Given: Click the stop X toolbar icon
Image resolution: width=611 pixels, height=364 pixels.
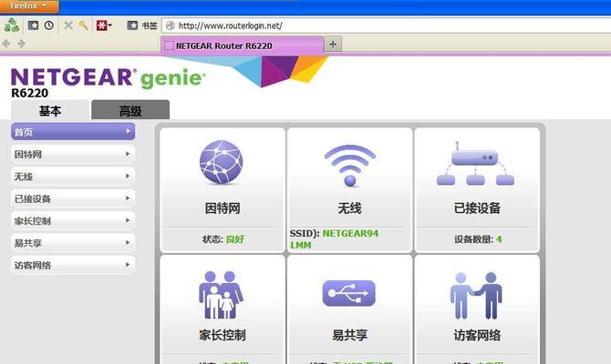Looking at the screenshot, I should click(x=68, y=25).
